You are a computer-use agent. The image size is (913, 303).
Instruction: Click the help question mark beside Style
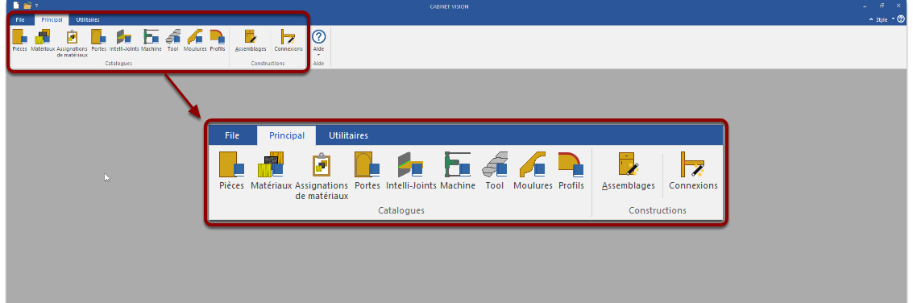902,19
